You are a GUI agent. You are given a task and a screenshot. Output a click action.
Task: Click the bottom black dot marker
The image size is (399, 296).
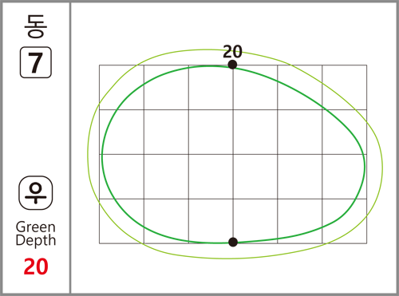tap(233, 242)
